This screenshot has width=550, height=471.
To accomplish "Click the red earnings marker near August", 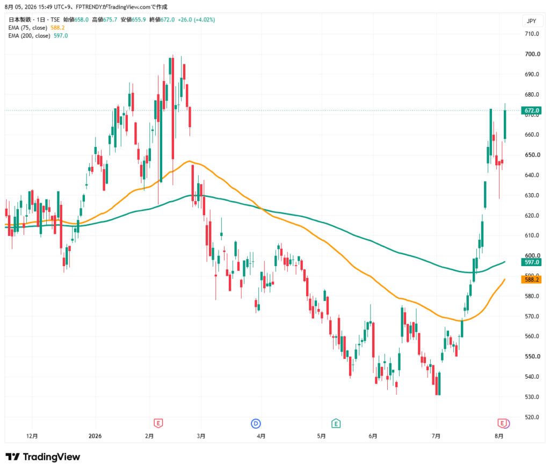I will point(502,423).
